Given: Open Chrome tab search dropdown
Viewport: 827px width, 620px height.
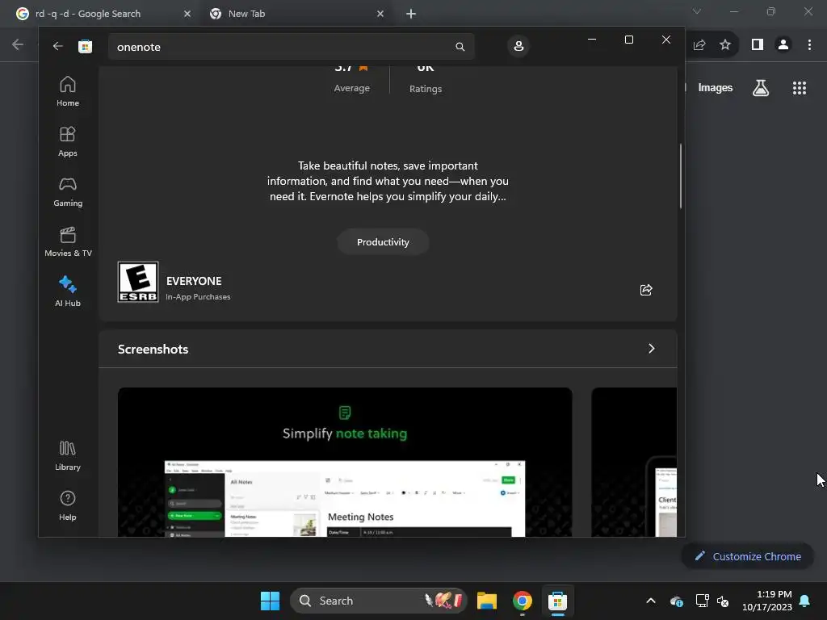Looking at the screenshot, I should point(696,11).
